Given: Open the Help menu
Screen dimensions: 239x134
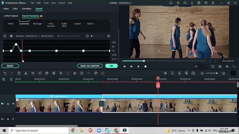Looking at the screenshot, I should pyautogui.click(x=70, y=3).
